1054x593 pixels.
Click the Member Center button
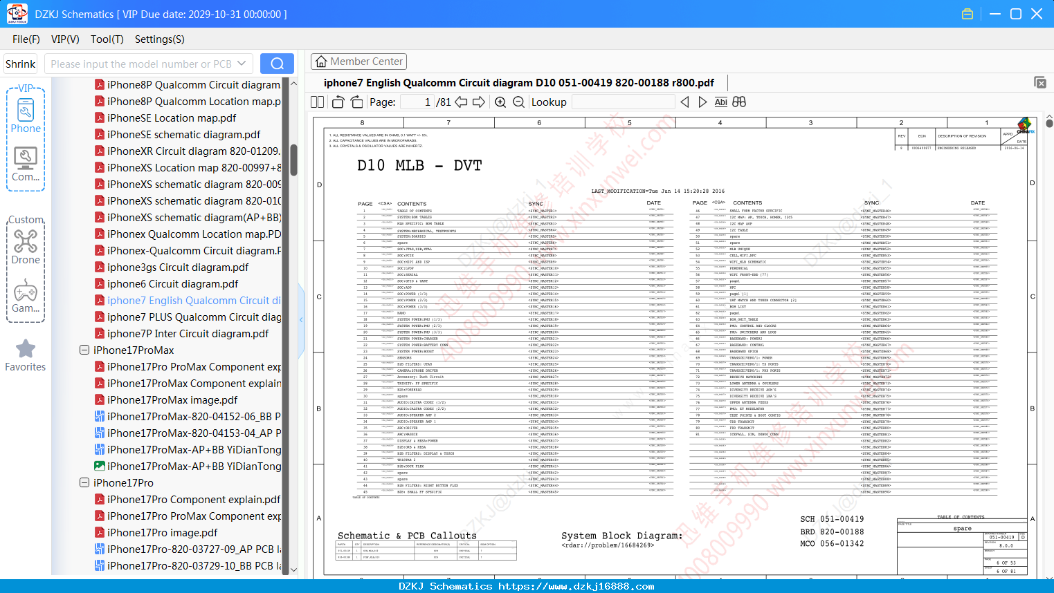coord(358,62)
